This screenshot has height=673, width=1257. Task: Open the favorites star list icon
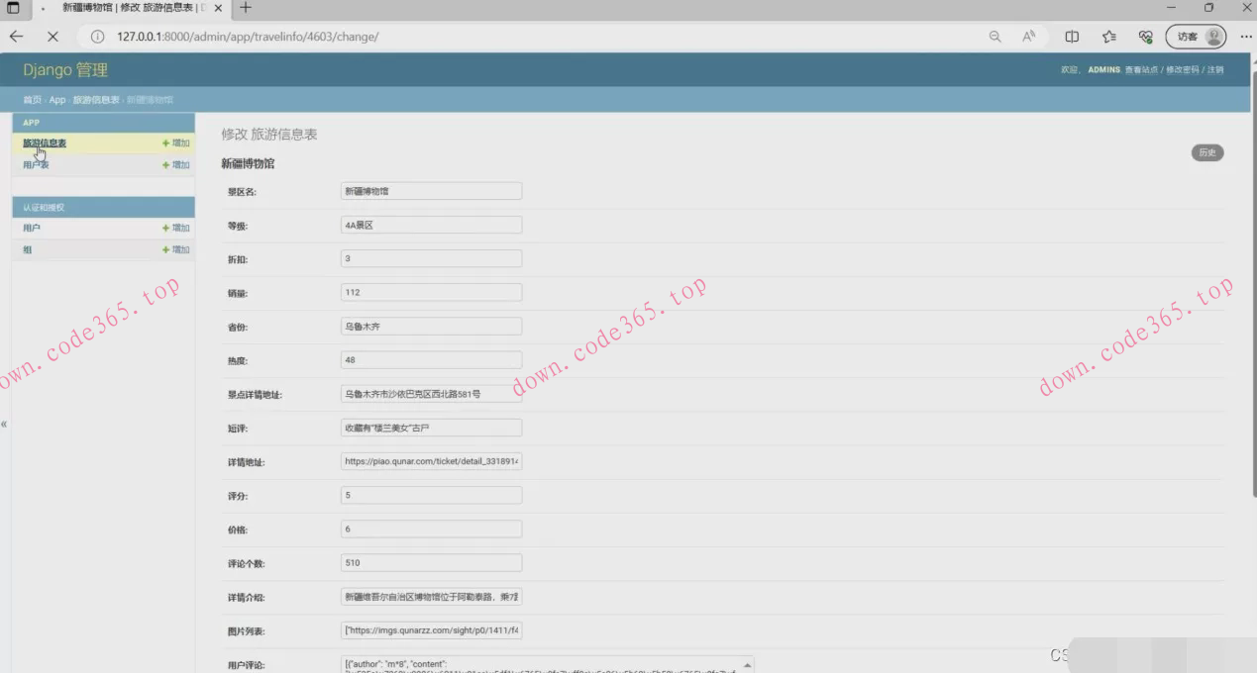(1108, 37)
